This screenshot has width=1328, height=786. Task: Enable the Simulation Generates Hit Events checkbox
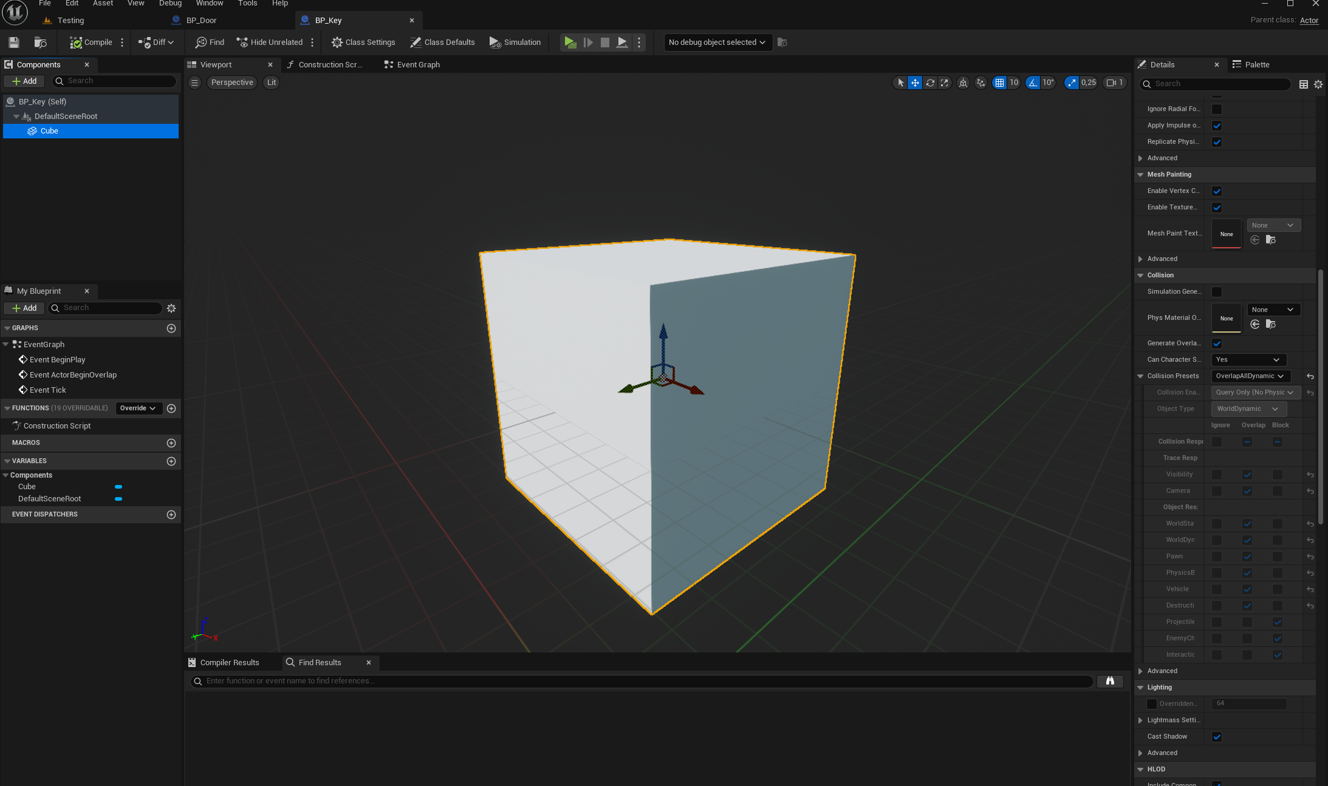pyautogui.click(x=1216, y=292)
